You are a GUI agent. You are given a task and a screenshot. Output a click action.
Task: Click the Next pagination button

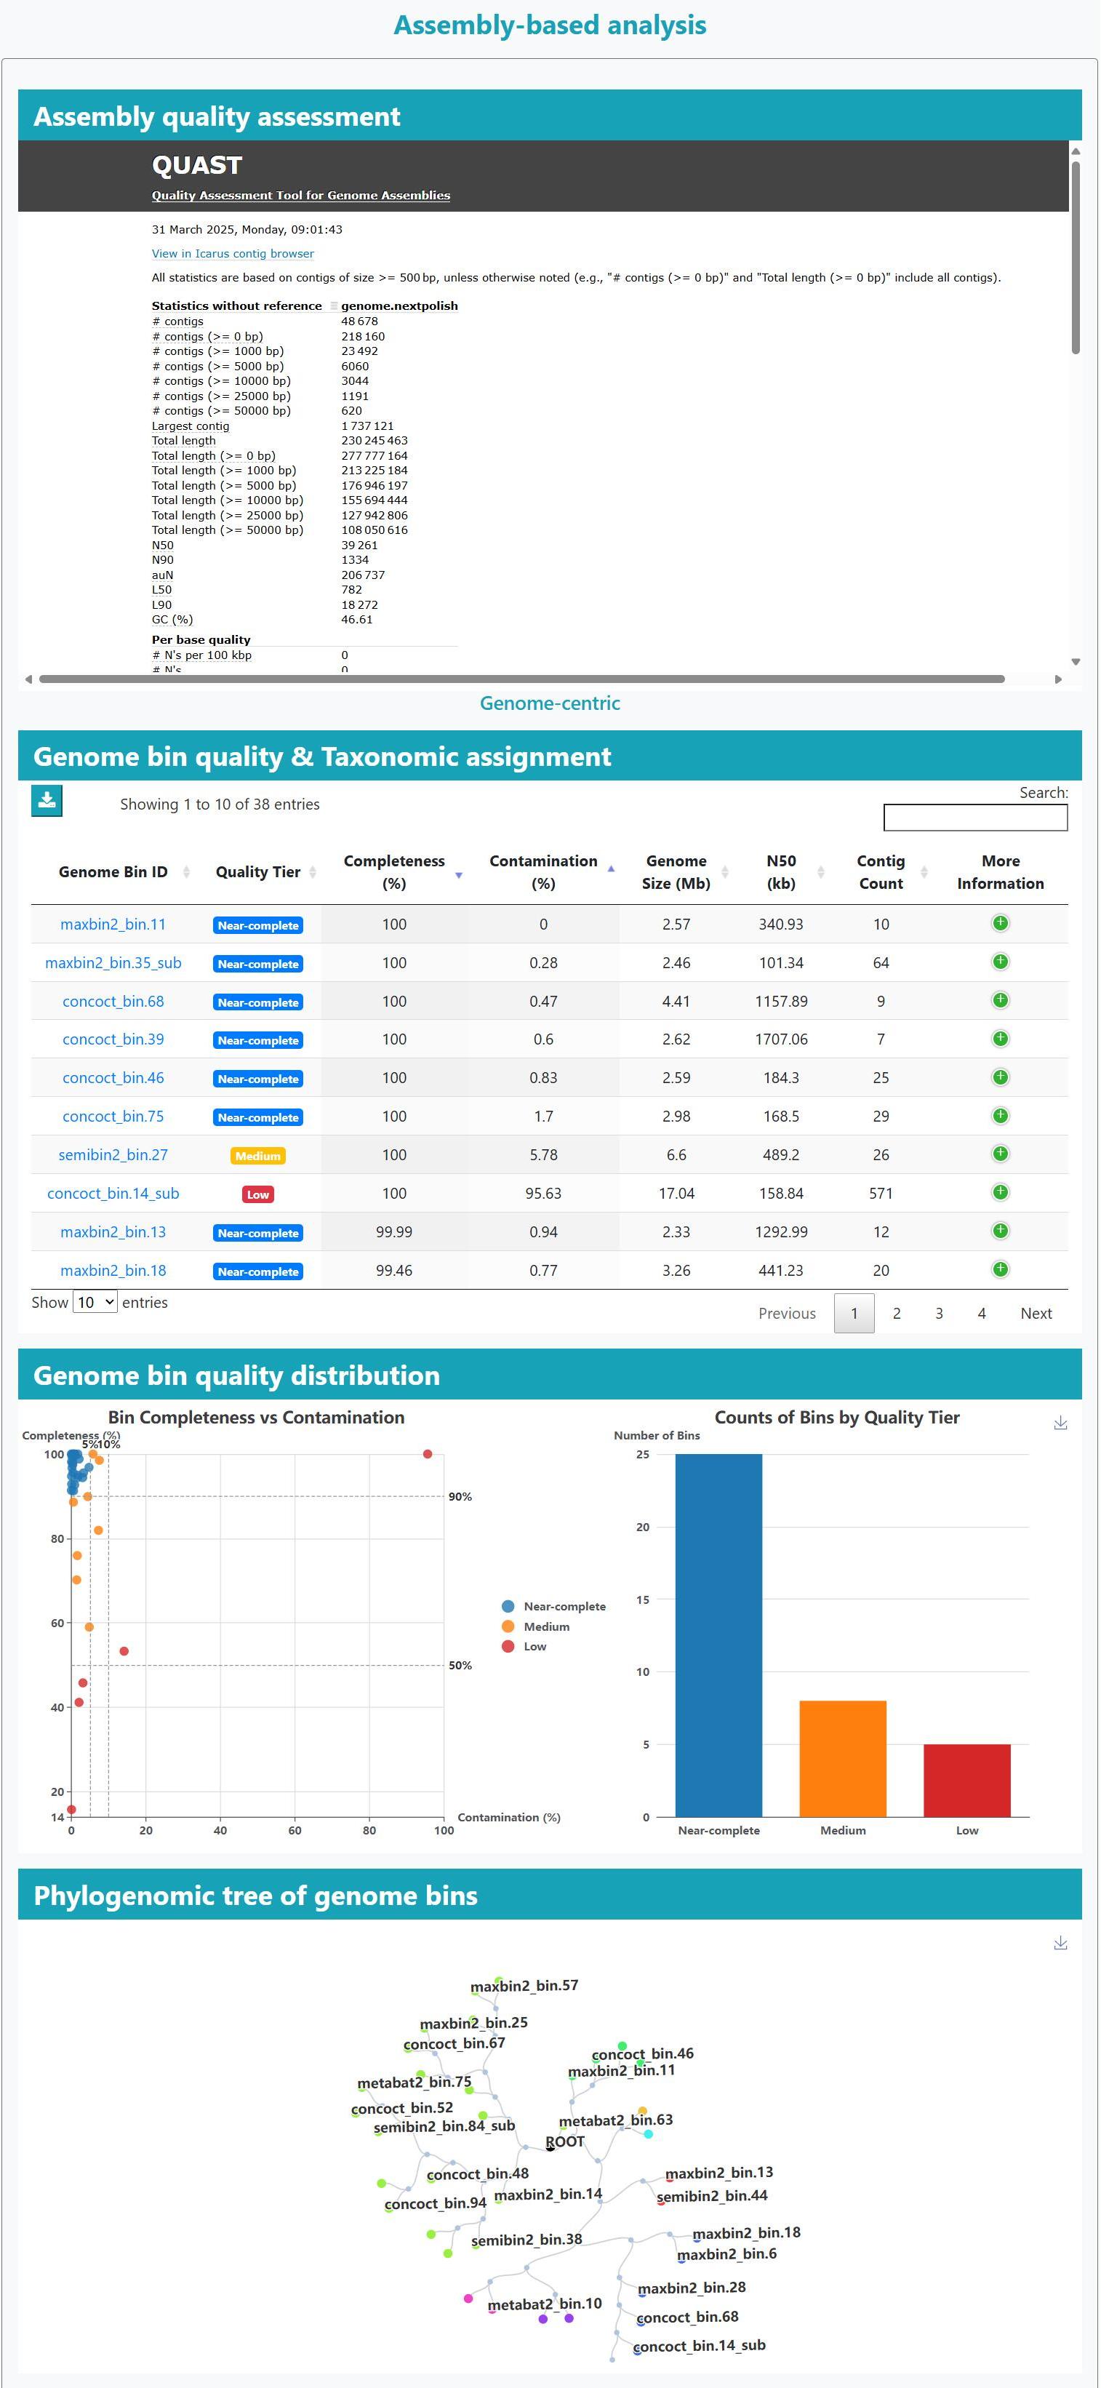[1036, 1314]
